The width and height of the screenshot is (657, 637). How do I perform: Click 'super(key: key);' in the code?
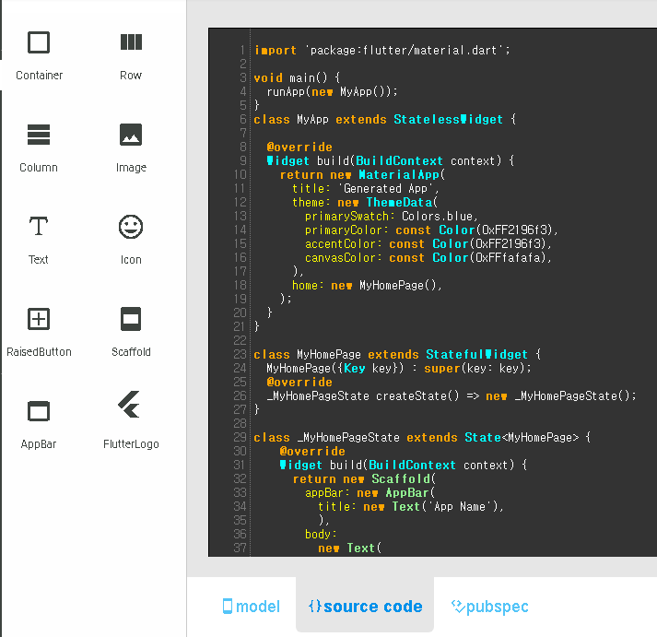tap(477, 369)
